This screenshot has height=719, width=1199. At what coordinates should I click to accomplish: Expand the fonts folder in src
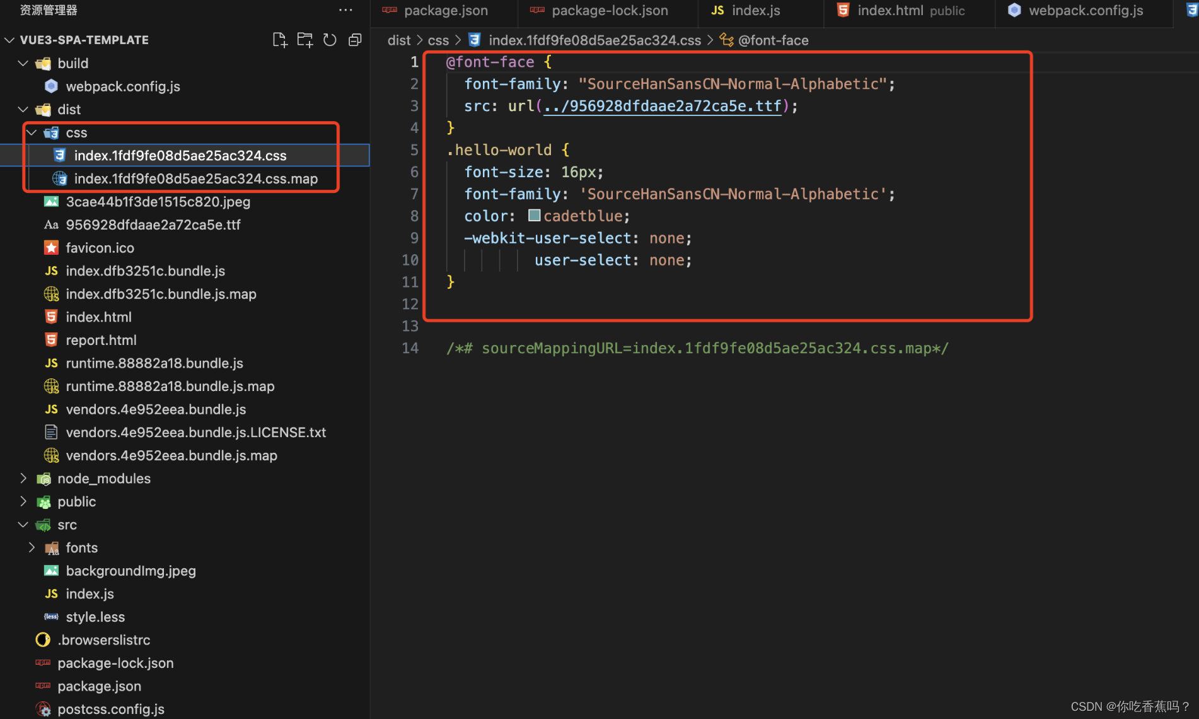coord(32,547)
